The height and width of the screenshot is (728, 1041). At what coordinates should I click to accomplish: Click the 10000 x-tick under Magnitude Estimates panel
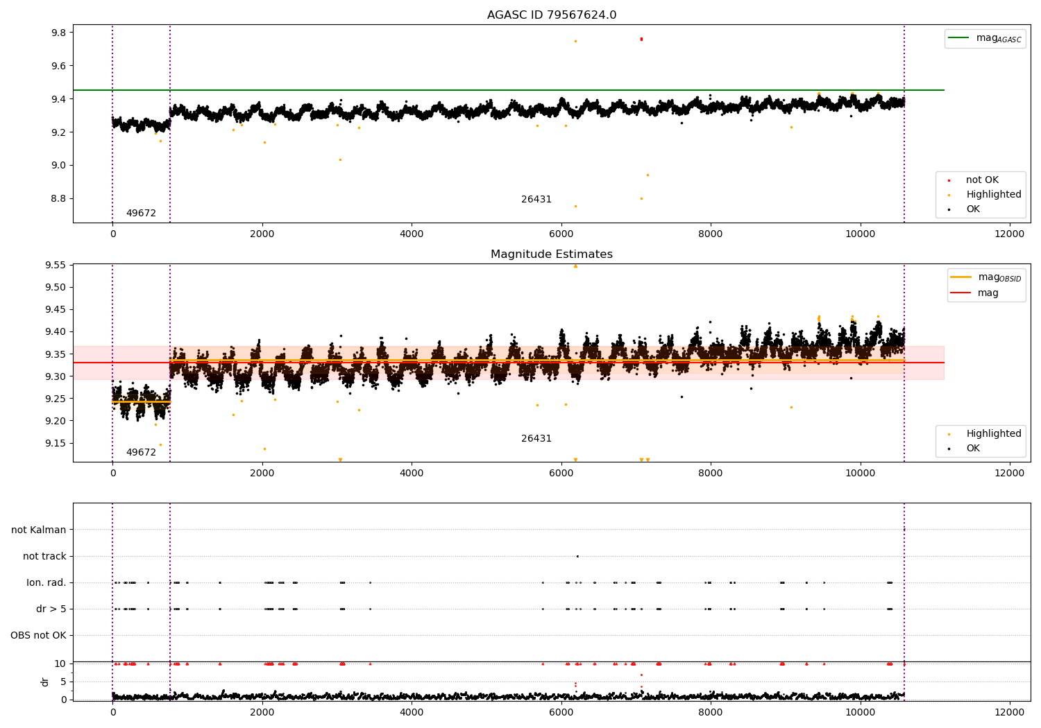click(861, 474)
